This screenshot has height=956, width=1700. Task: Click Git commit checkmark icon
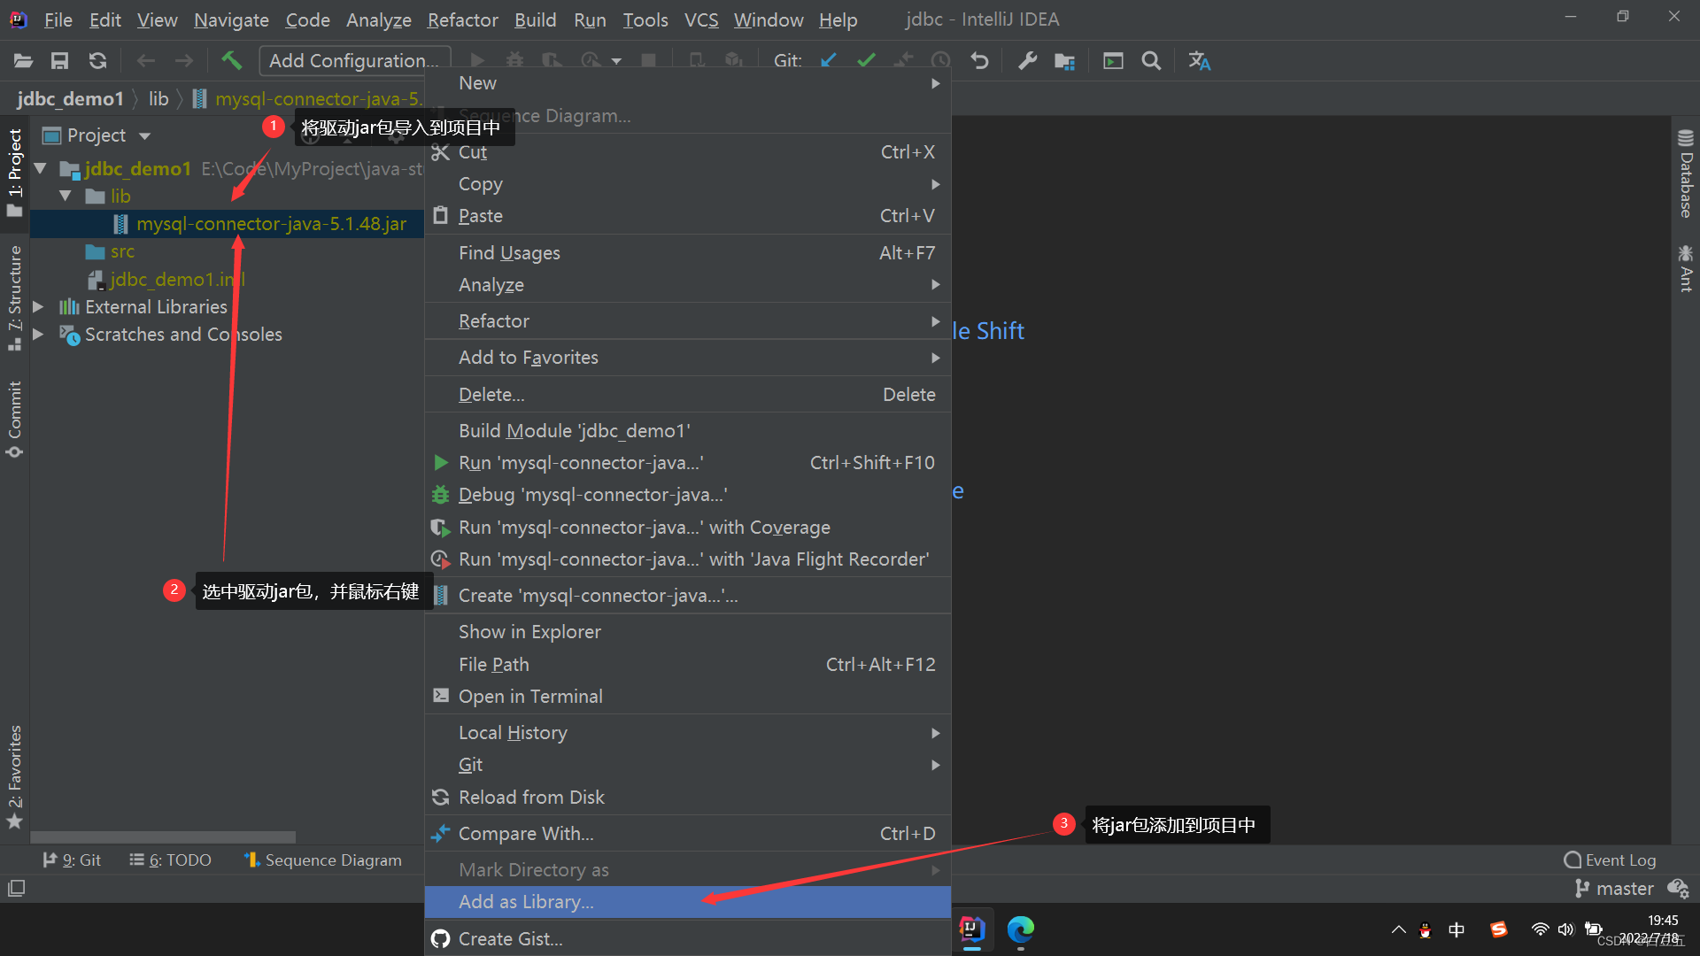point(866,60)
